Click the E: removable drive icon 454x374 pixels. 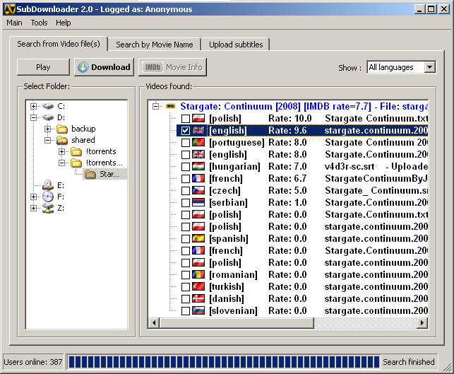pyautogui.click(x=48, y=185)
